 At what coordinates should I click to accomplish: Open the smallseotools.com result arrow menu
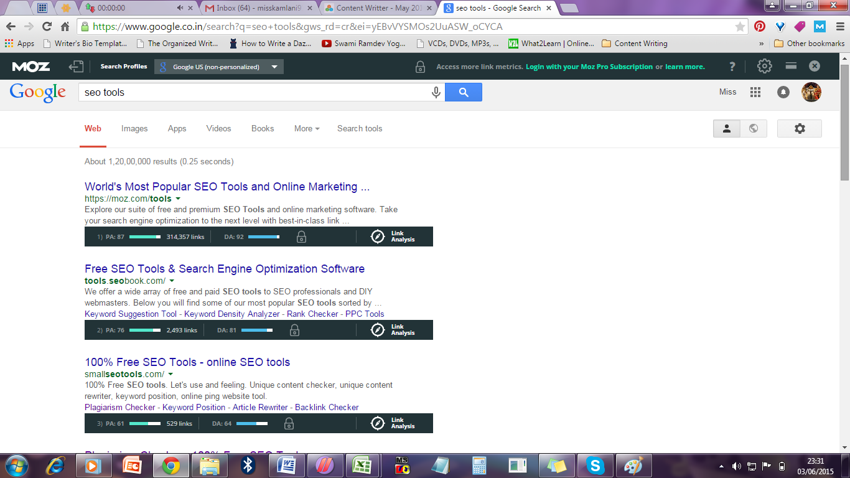click(x=170, y=375)
